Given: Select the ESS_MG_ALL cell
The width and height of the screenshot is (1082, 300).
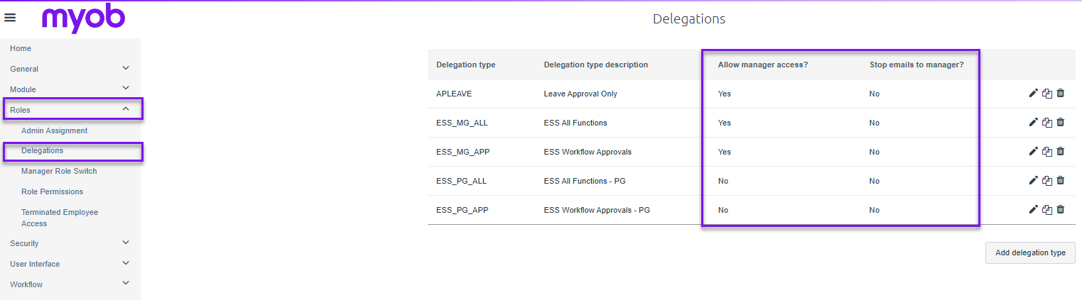Looking at the screenshot, I should click(x=462, y=123).
